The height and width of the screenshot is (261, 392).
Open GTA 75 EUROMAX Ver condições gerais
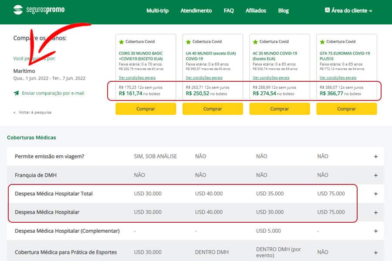pyautogui.click(x=338, y=78)
